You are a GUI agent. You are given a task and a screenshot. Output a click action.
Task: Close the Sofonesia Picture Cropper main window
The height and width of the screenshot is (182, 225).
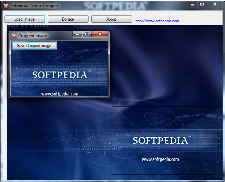[x=215, y=4]
